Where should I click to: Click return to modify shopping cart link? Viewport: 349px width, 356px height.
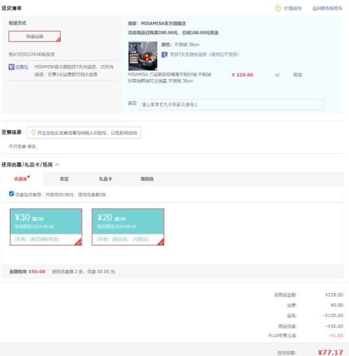[x=327, y=8]
